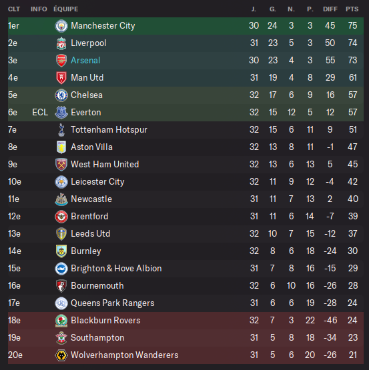The width and height of the screenshot is (369, 370).
Task: Open the Everton team name link
Action: 86,112
